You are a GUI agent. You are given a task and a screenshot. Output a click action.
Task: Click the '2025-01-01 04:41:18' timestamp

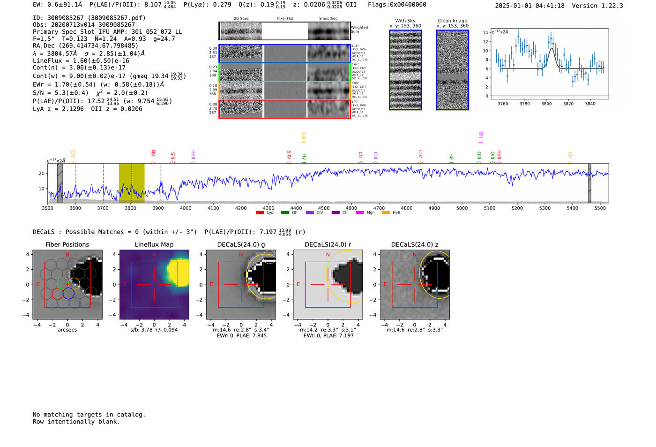click(530, 6)
